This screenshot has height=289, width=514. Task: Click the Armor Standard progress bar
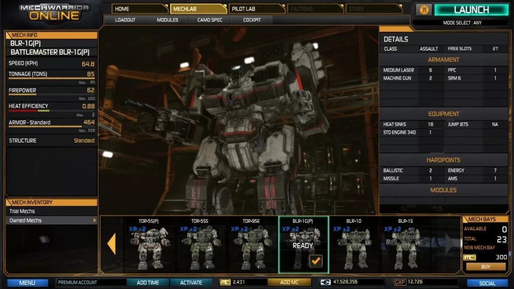point(52,126)
